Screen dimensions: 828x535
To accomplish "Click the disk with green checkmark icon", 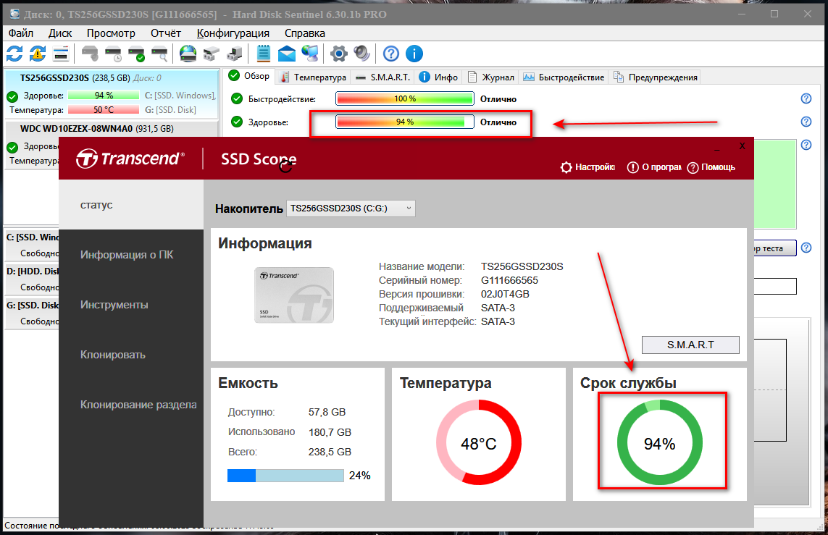I will pos(137,54).
